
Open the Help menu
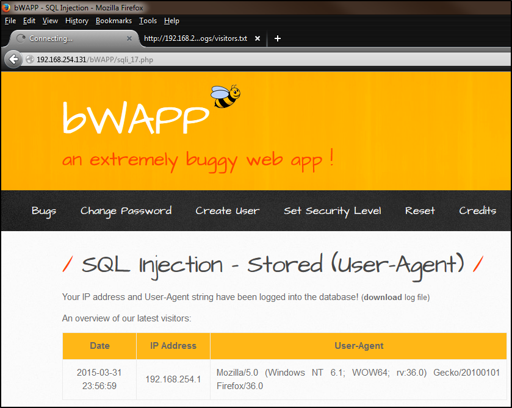click(171, 21)
